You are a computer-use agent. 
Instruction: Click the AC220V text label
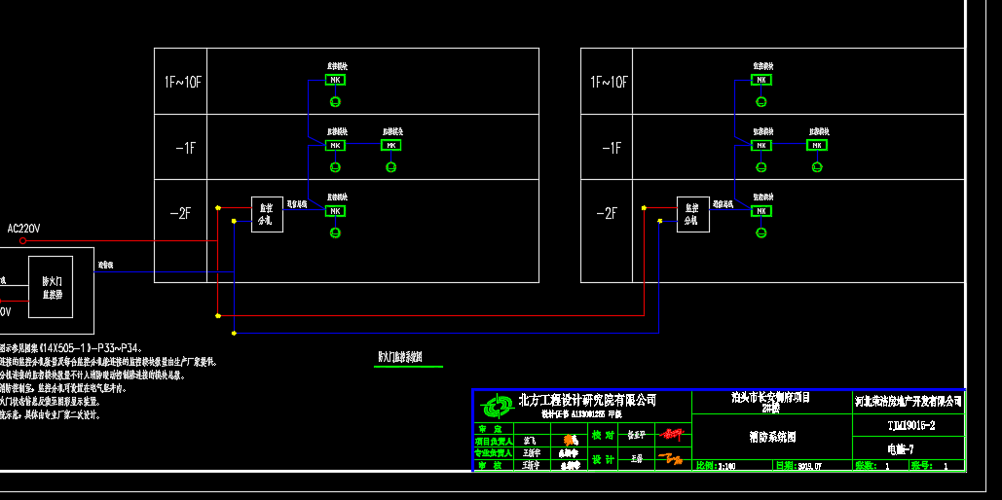23,229
